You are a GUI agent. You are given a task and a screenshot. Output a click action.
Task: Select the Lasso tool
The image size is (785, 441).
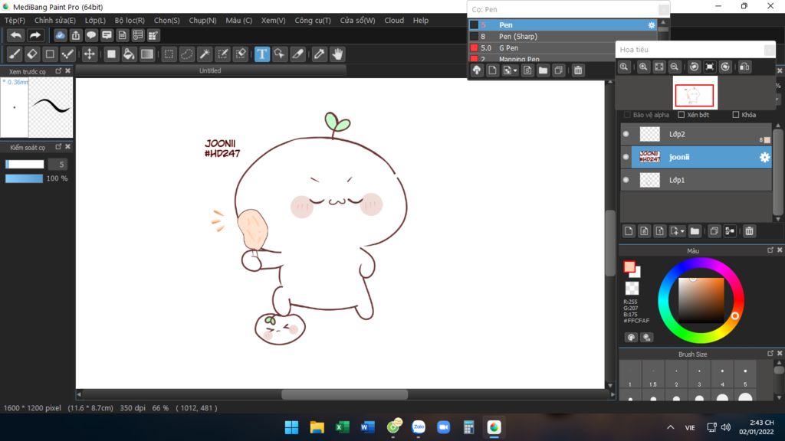click(x=187, y=54)
